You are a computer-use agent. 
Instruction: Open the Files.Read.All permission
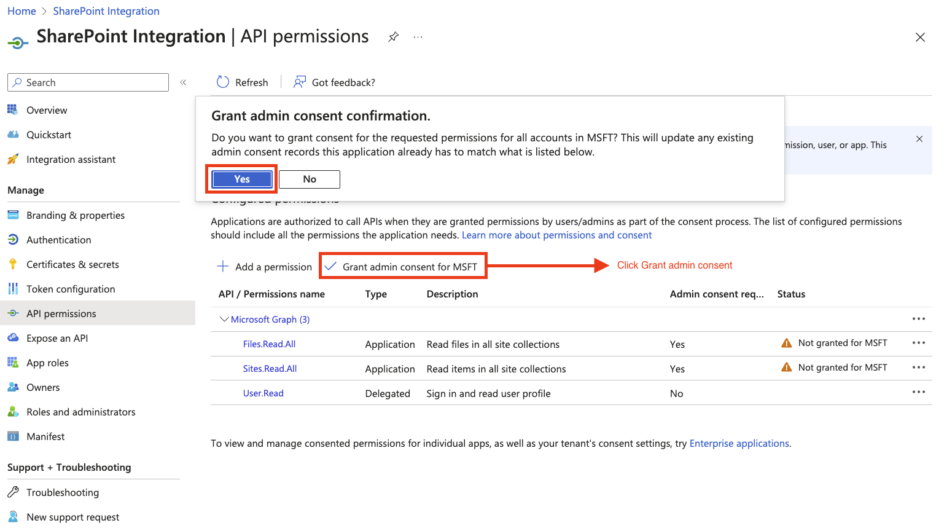click(269, 344)
